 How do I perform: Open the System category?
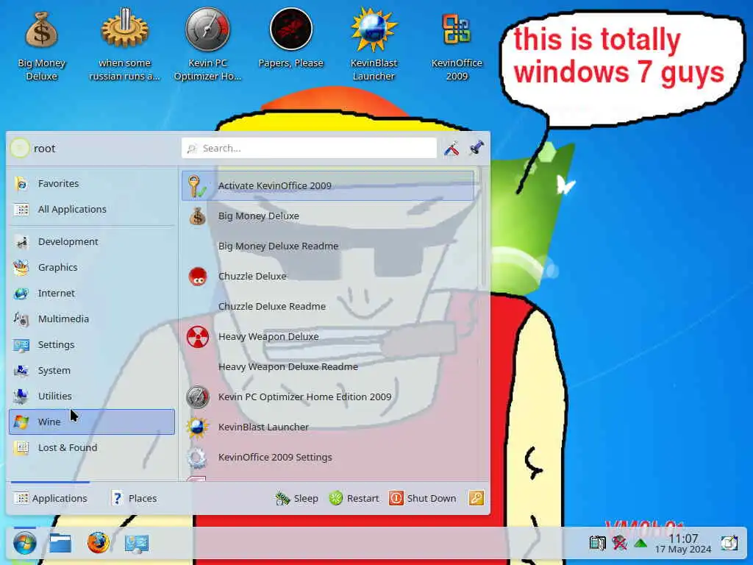tap(91, 371)
